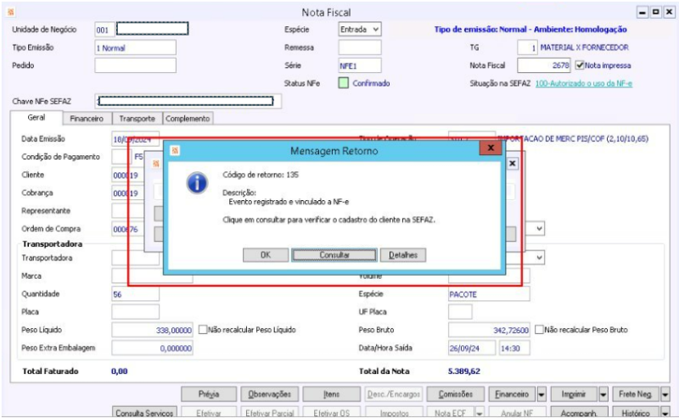This screenshot has height=418, width=679.
Task: Close the dialog behind Mensagem Retorno
Action: pos(513,163)
